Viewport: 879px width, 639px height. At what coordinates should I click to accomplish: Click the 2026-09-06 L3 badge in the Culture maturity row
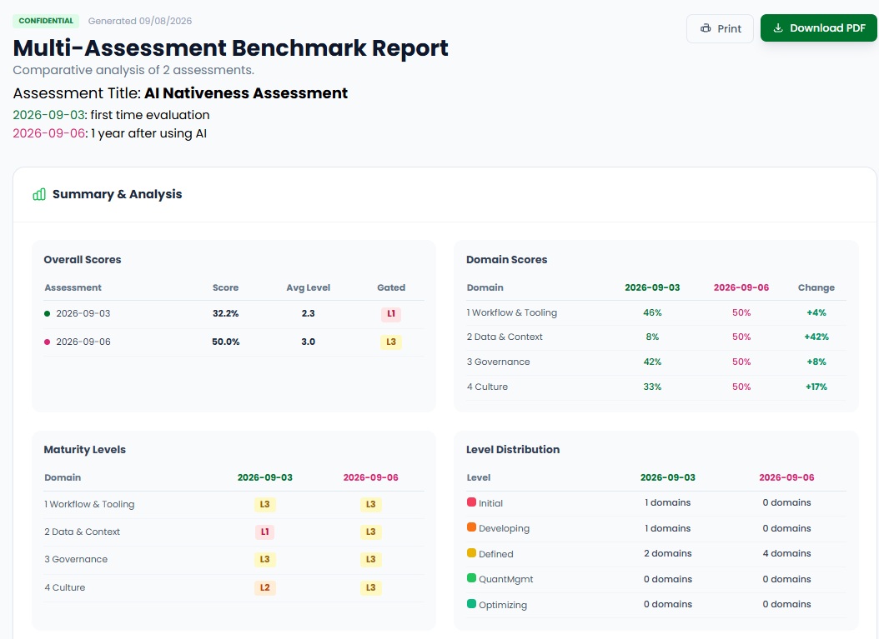click(x=370, y=587)
